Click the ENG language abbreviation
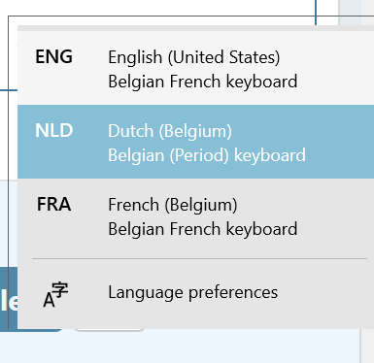Viewport: 374px width, 363px height. point(53,56)
